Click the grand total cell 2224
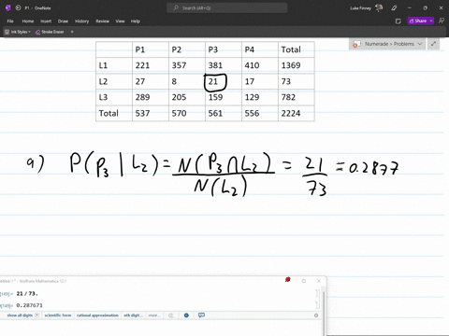The height and width of the screenshot is (336, 449). tap(297, 113)
